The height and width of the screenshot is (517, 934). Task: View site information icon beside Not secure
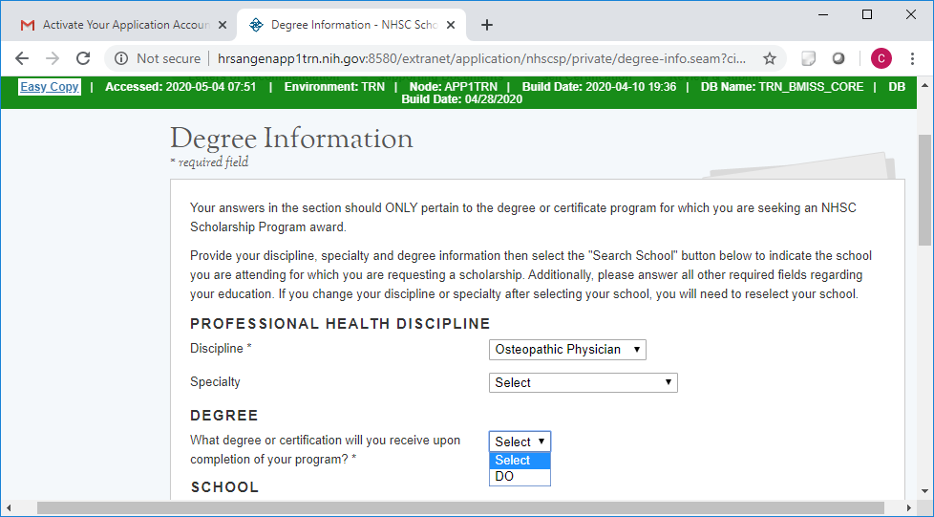pyautogui.click(x=121, y=58)
